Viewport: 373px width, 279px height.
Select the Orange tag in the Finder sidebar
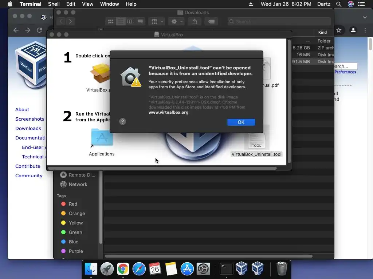73,214
